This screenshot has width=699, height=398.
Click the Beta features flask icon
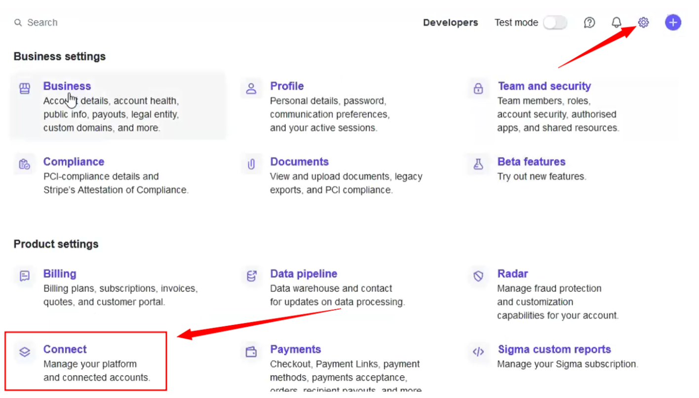478,164
